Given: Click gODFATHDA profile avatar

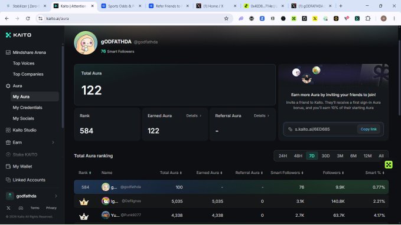Looking at the screenshot, I should tap(86, 43).
